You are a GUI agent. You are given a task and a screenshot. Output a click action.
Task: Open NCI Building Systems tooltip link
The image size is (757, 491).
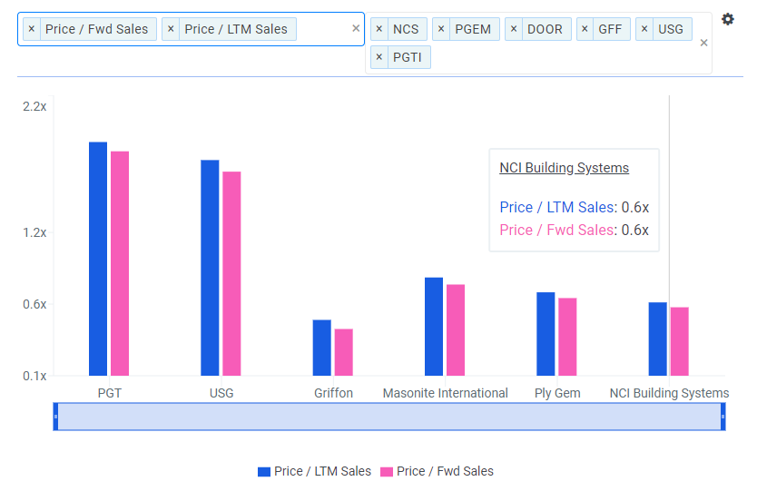(564, 168)
